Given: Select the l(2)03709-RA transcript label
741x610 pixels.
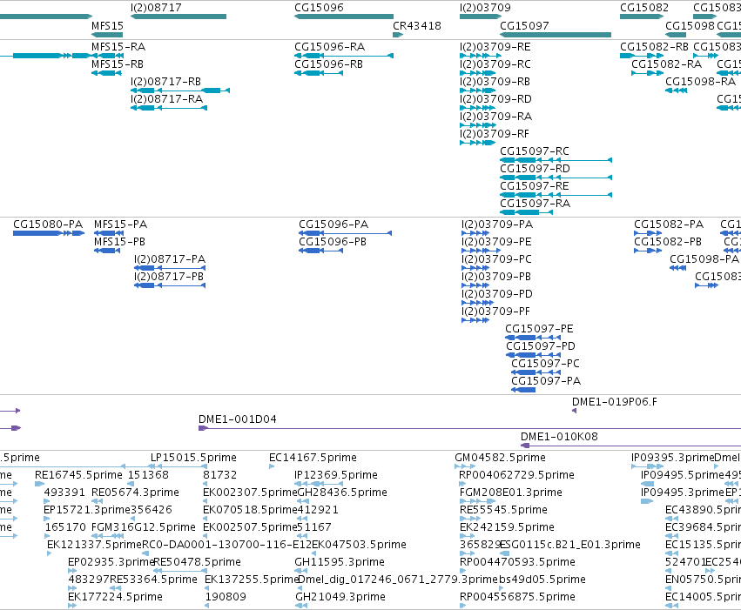Looking at the screenshot, I should pyautogui.click(x=495, y=117).
